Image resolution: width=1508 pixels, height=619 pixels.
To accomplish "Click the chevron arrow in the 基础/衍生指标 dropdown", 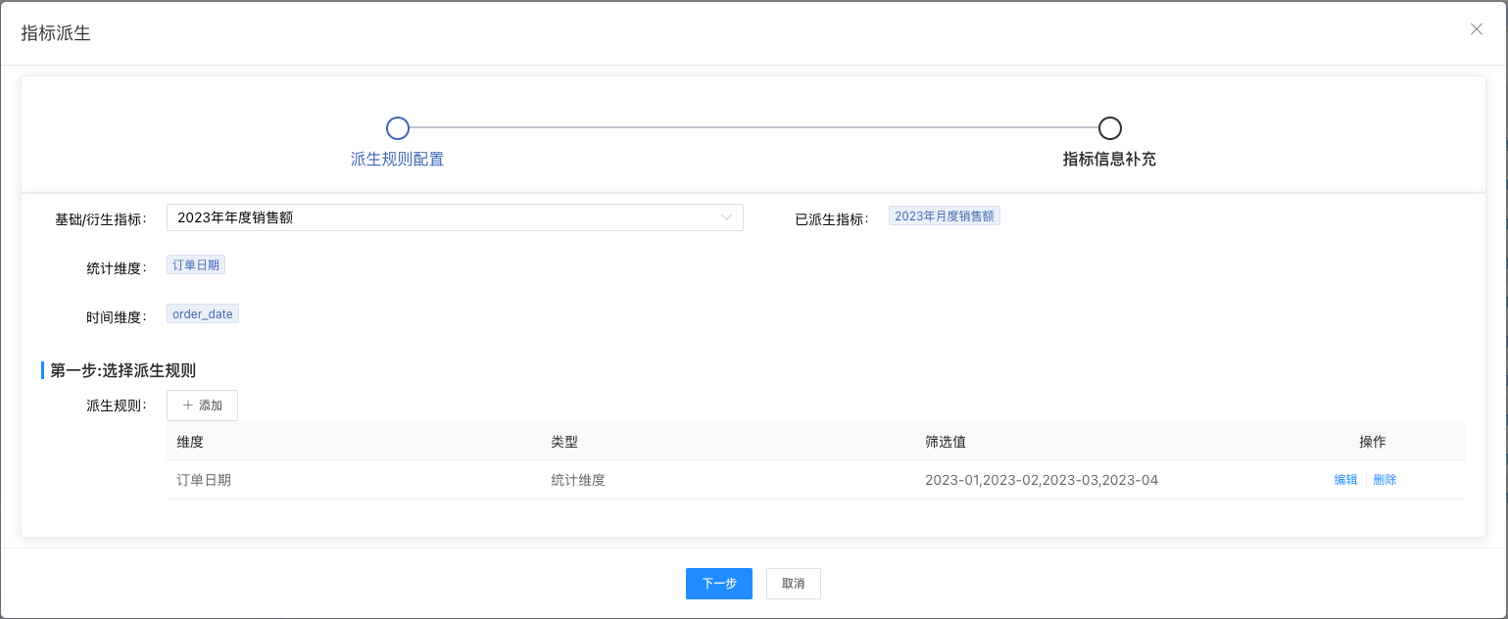I will click(726, 217).
